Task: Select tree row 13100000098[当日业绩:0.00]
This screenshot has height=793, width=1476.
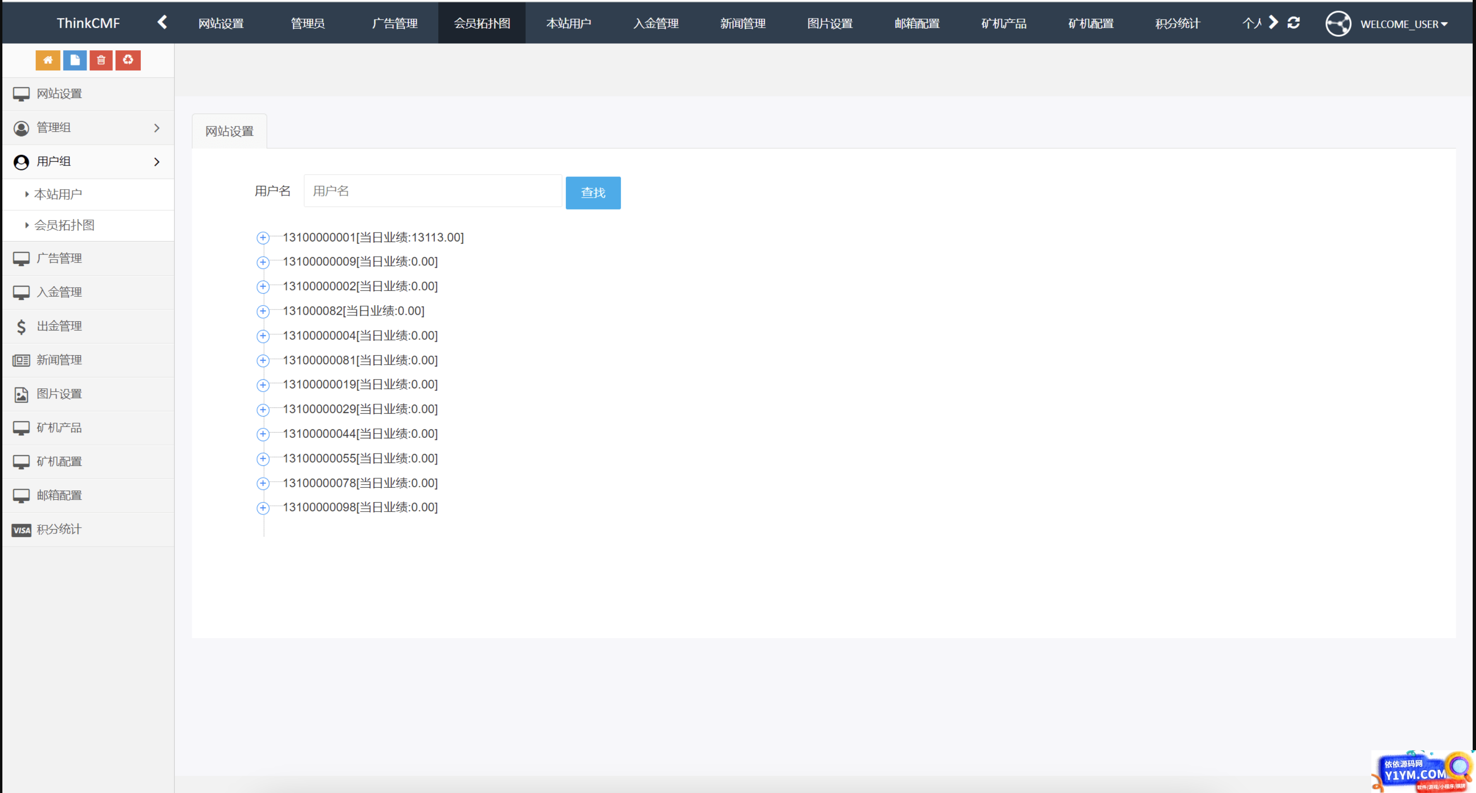Action: tap(360, 508)
